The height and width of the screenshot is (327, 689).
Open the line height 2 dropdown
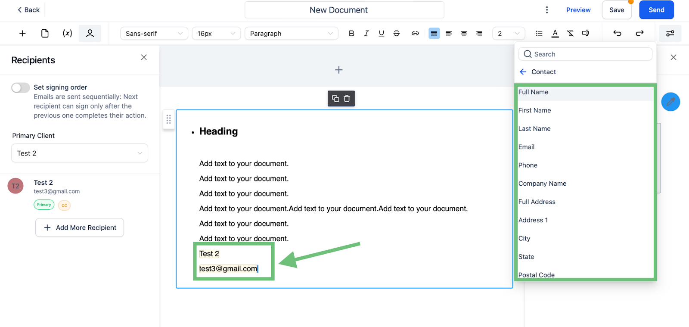click(x=509, y=34)
